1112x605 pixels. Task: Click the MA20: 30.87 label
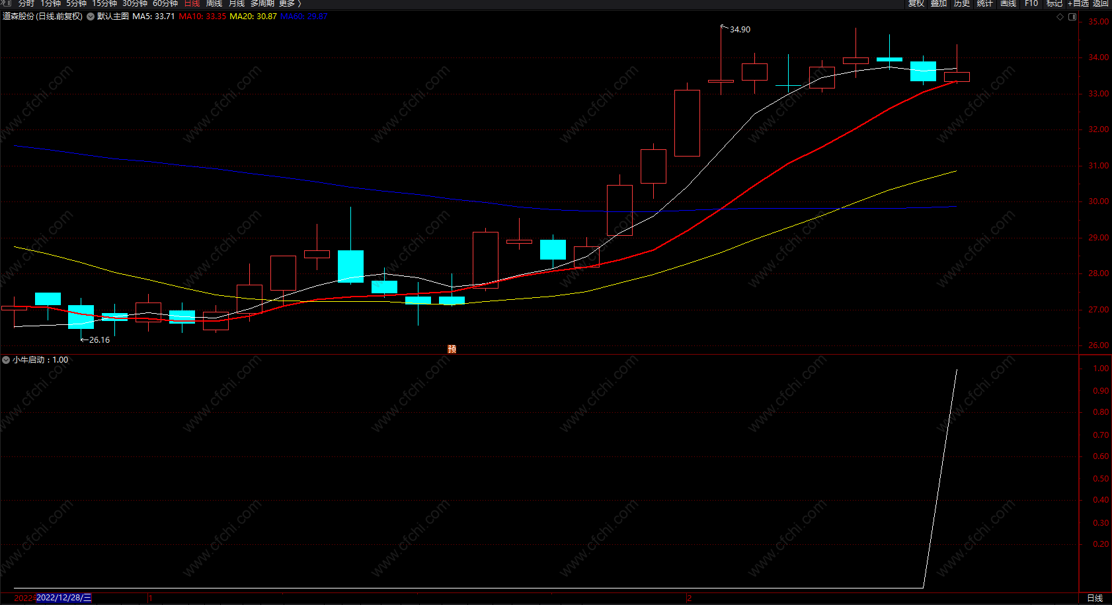click(253, 17)
